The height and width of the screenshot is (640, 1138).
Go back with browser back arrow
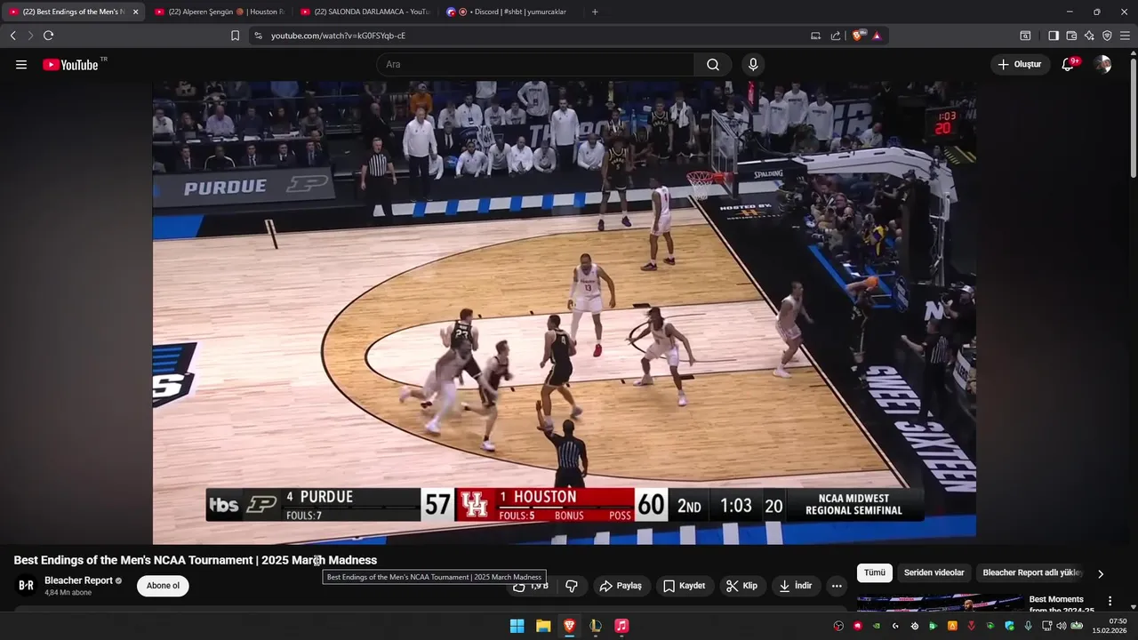click(12, 36)
